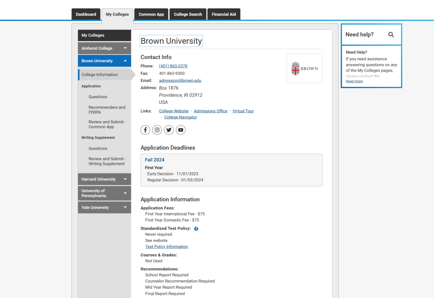
Task: Open Brown's YouTube channel icon
Action: [x=181, y=130]
